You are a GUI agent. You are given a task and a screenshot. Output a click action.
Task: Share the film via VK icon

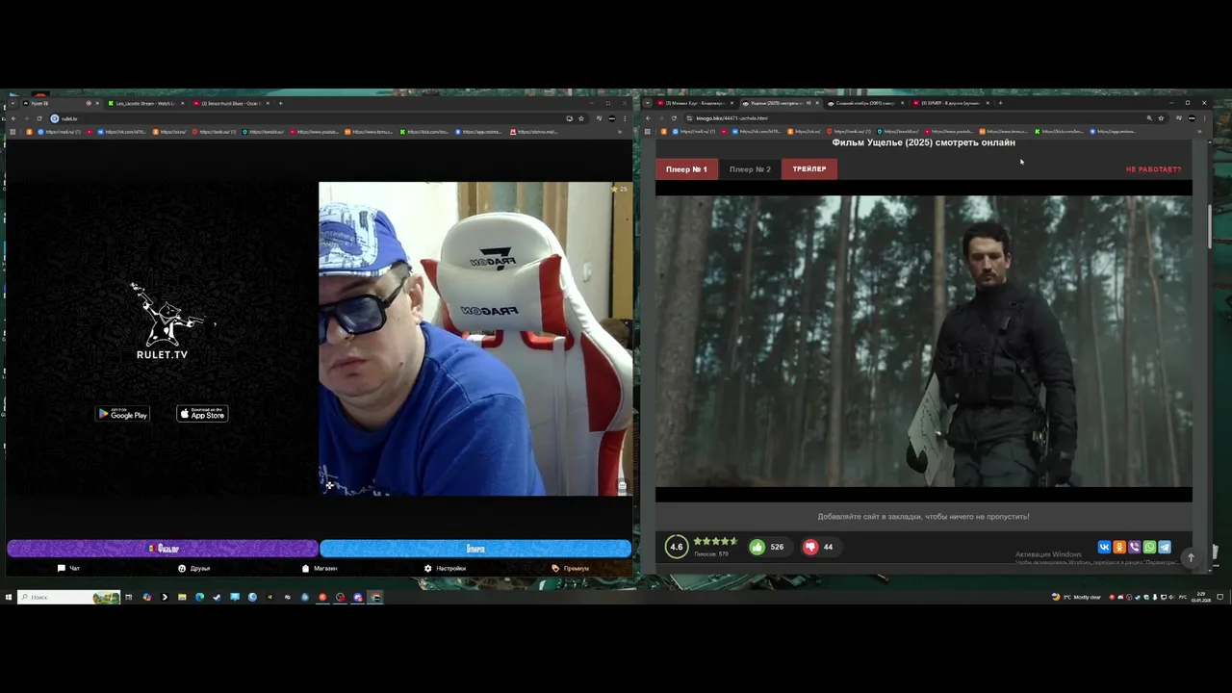point(1104,547)
